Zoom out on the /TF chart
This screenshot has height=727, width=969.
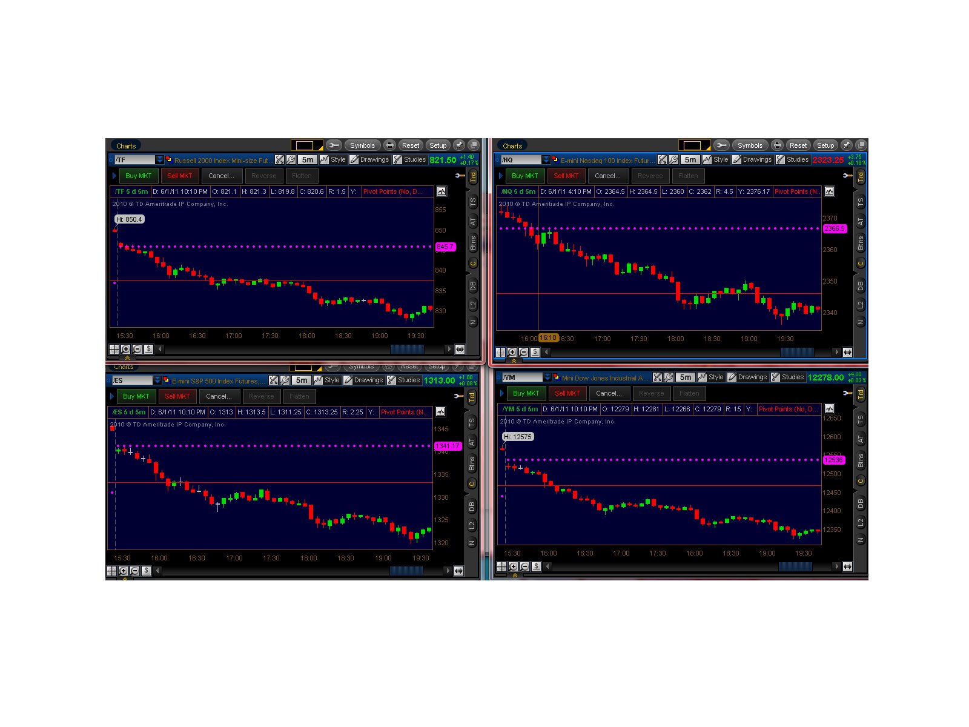tap(137, 349)
